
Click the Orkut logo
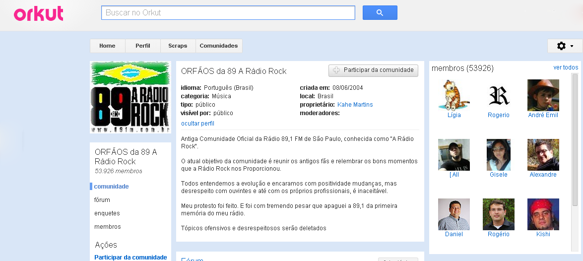tap(39, 14)
